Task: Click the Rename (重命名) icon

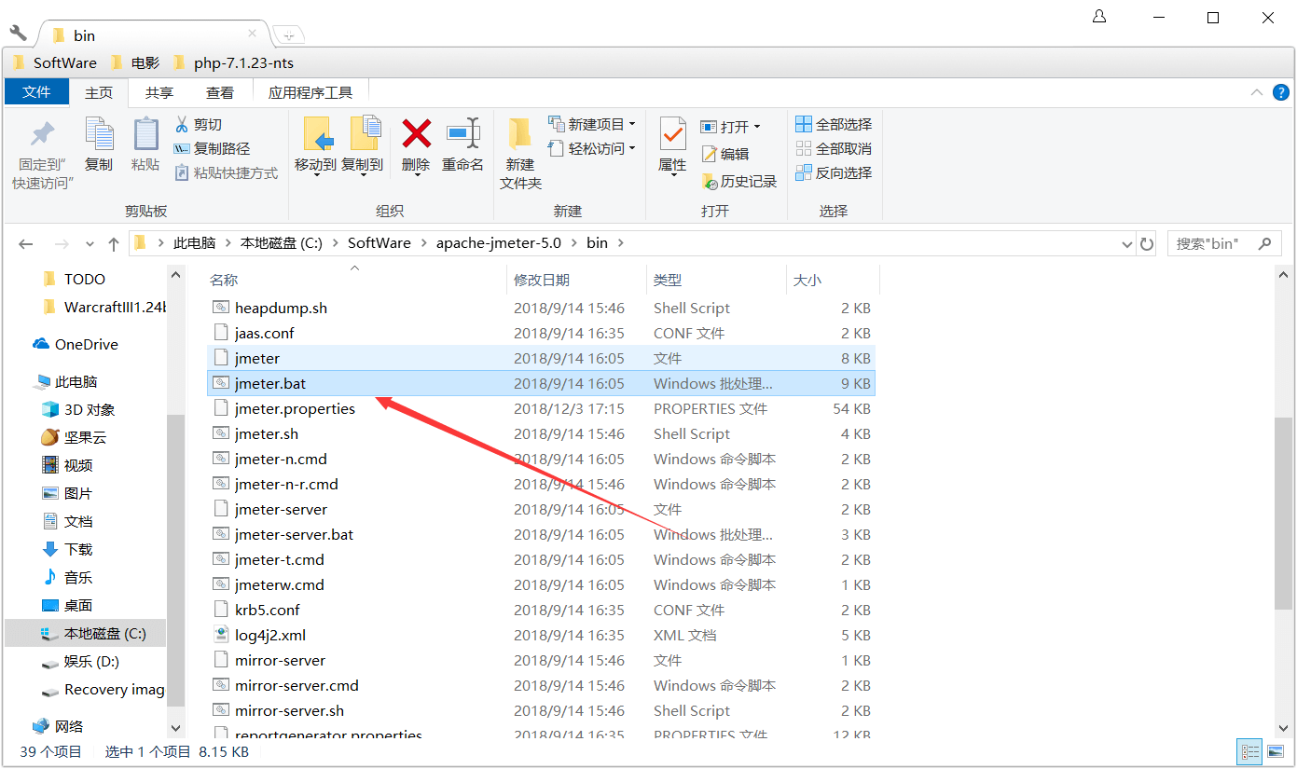Action: 462,133
